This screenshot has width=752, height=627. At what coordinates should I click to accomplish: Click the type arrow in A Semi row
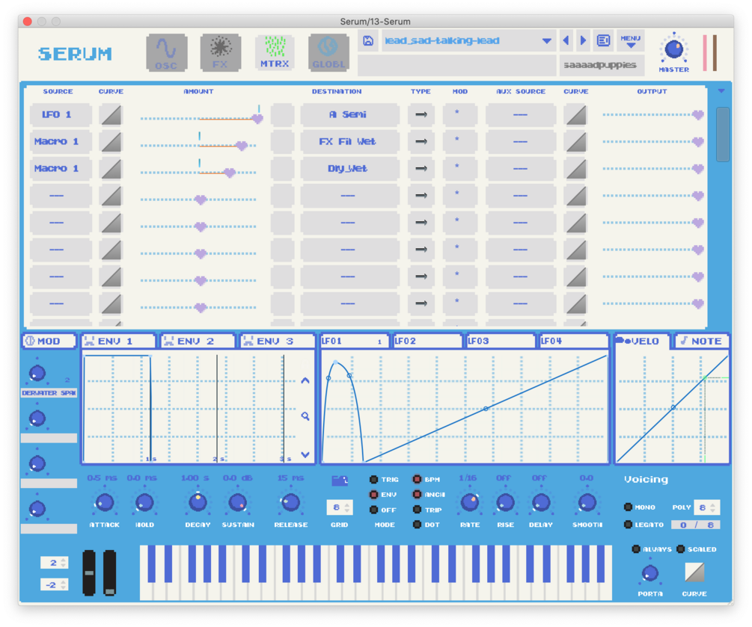click(421, 115)
